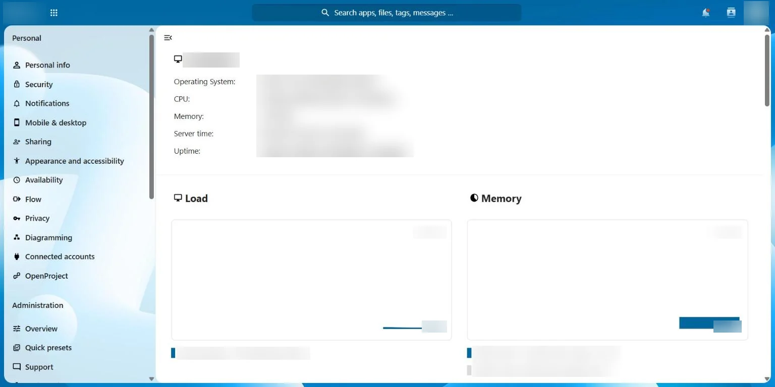Click the link icon beside OpenProject
The height and width of the screenshot is (387, 775).
[17, 276]
